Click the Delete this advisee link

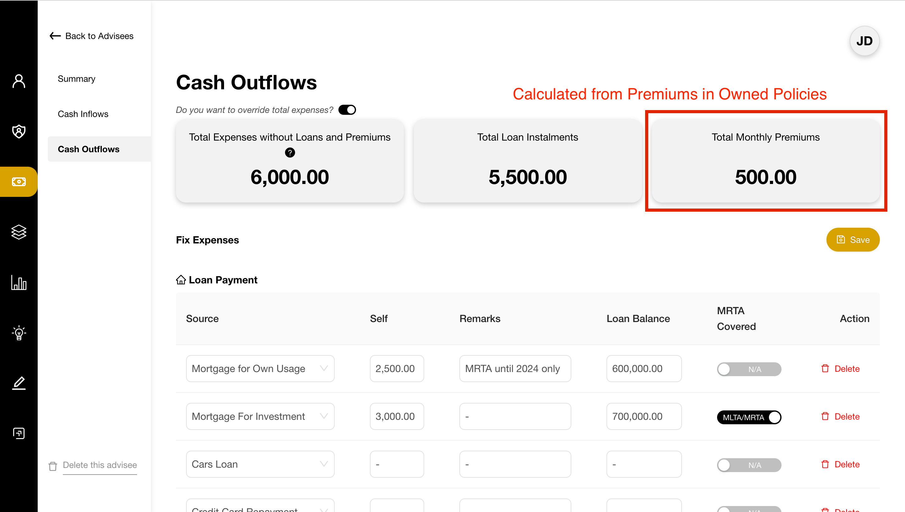pyautogui.click(x=100, y=465)
